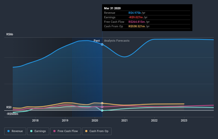
Task: Click the pink Free Cash Flow legend dot
Action: pyautogui.click(x=54, y=131)
